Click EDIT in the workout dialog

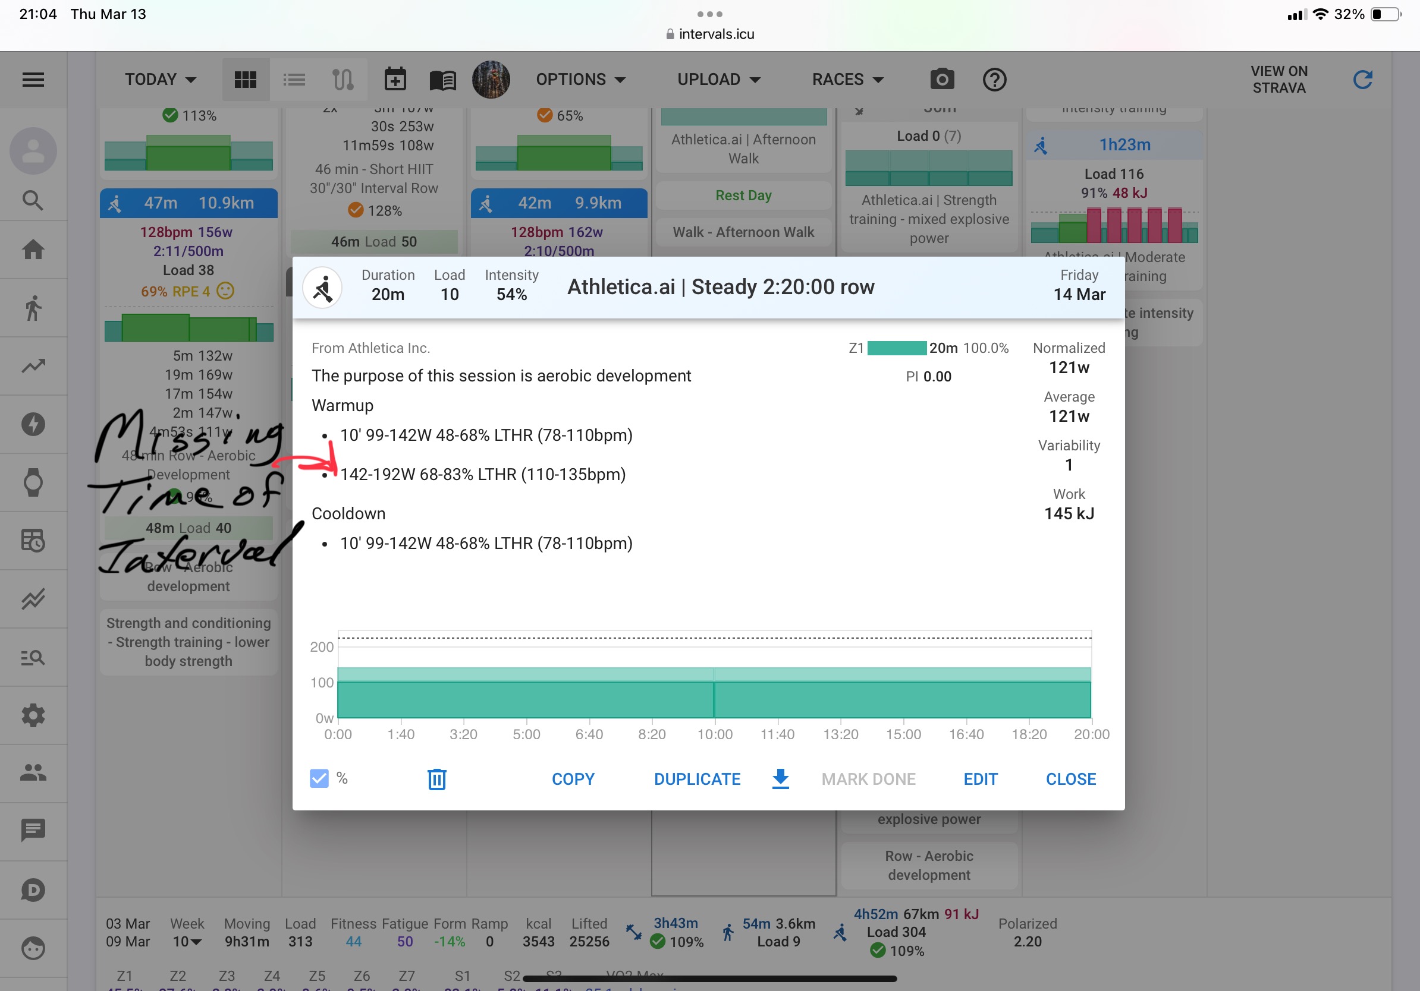[x=981, y=779]
